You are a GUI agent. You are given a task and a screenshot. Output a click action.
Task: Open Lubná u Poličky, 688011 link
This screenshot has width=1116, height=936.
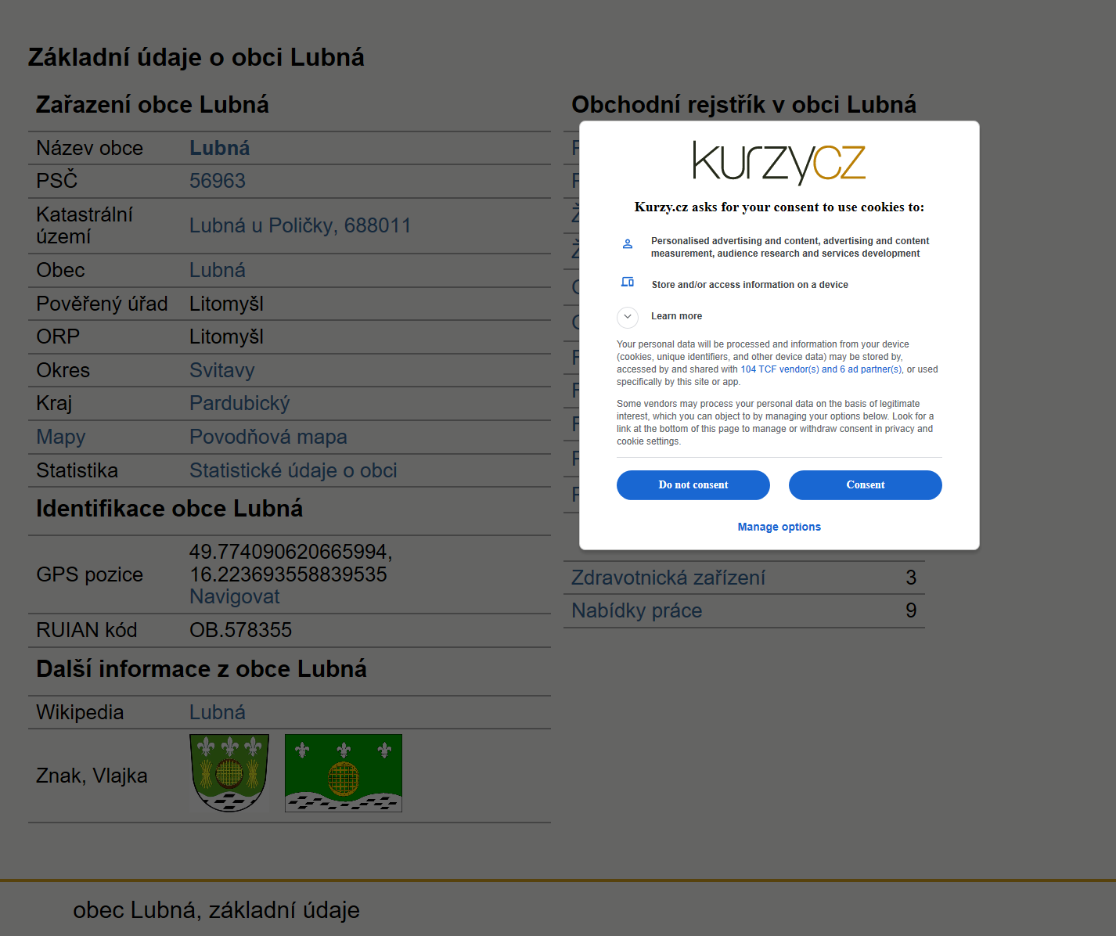[x=301, y=225]
